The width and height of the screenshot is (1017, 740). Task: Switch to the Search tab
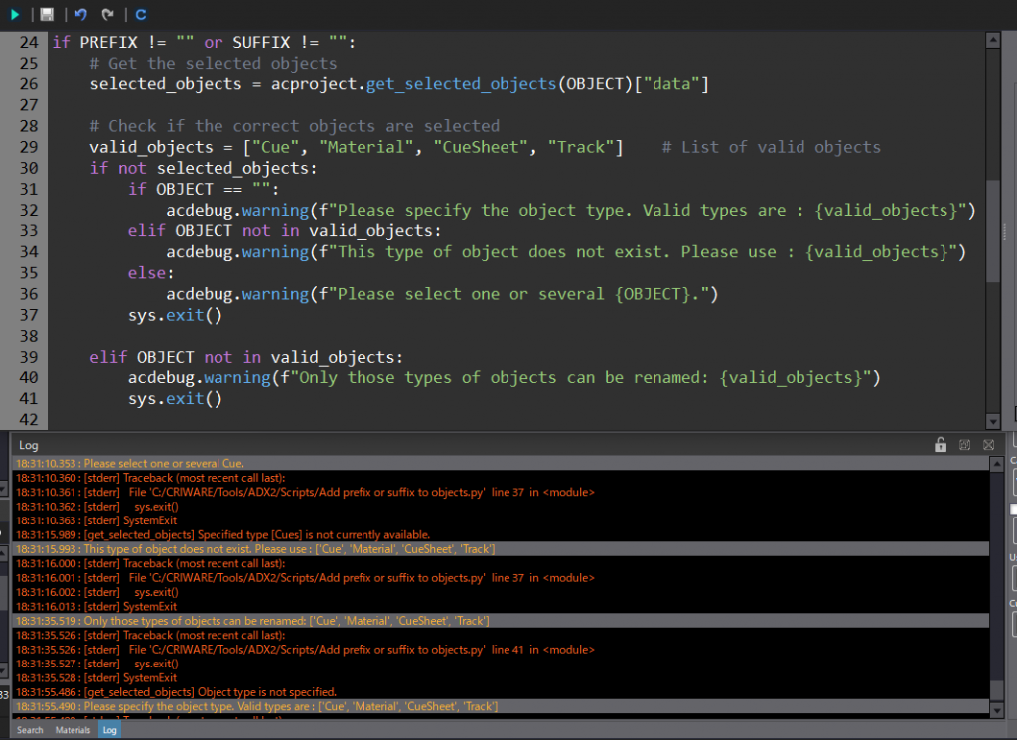tap(30, 730)
